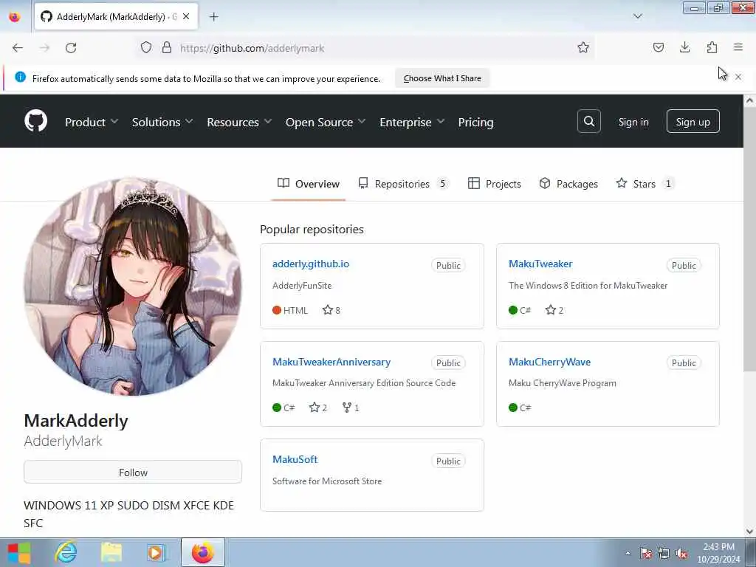This screenshot has height=567, width=756.
Task: Show hidden tray icons arrow
Action: pyautogui.click(x=628, y=554)
